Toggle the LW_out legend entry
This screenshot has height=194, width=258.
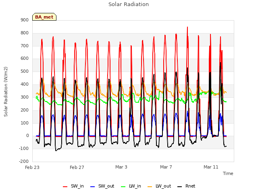point(159,186)
